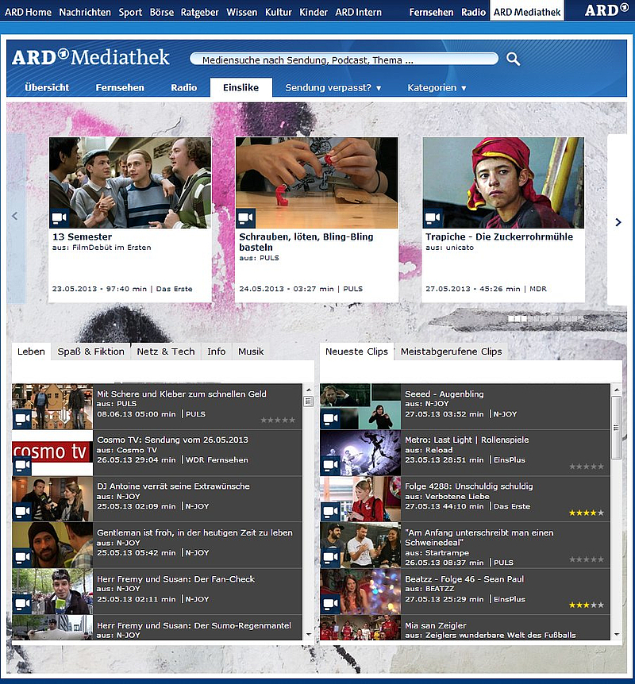The image size is (635, 684).
Task: Click the carousel next arrow
Action: coord(618,222)
